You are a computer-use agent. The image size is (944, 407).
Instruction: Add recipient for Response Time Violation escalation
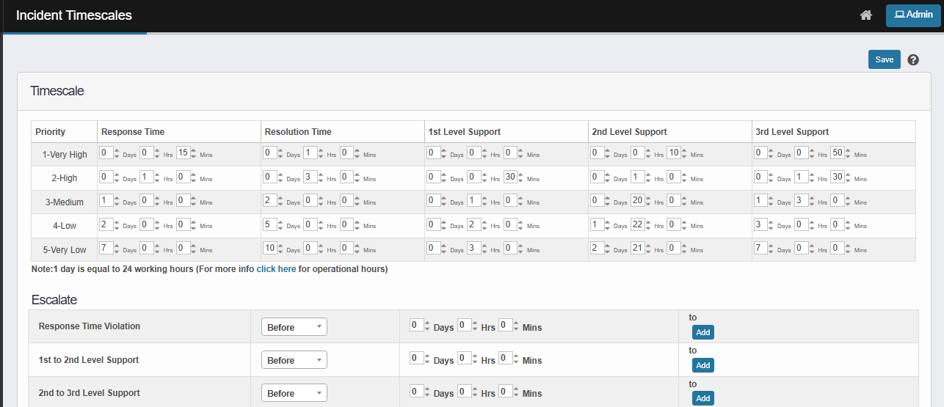tap(702, 332)
